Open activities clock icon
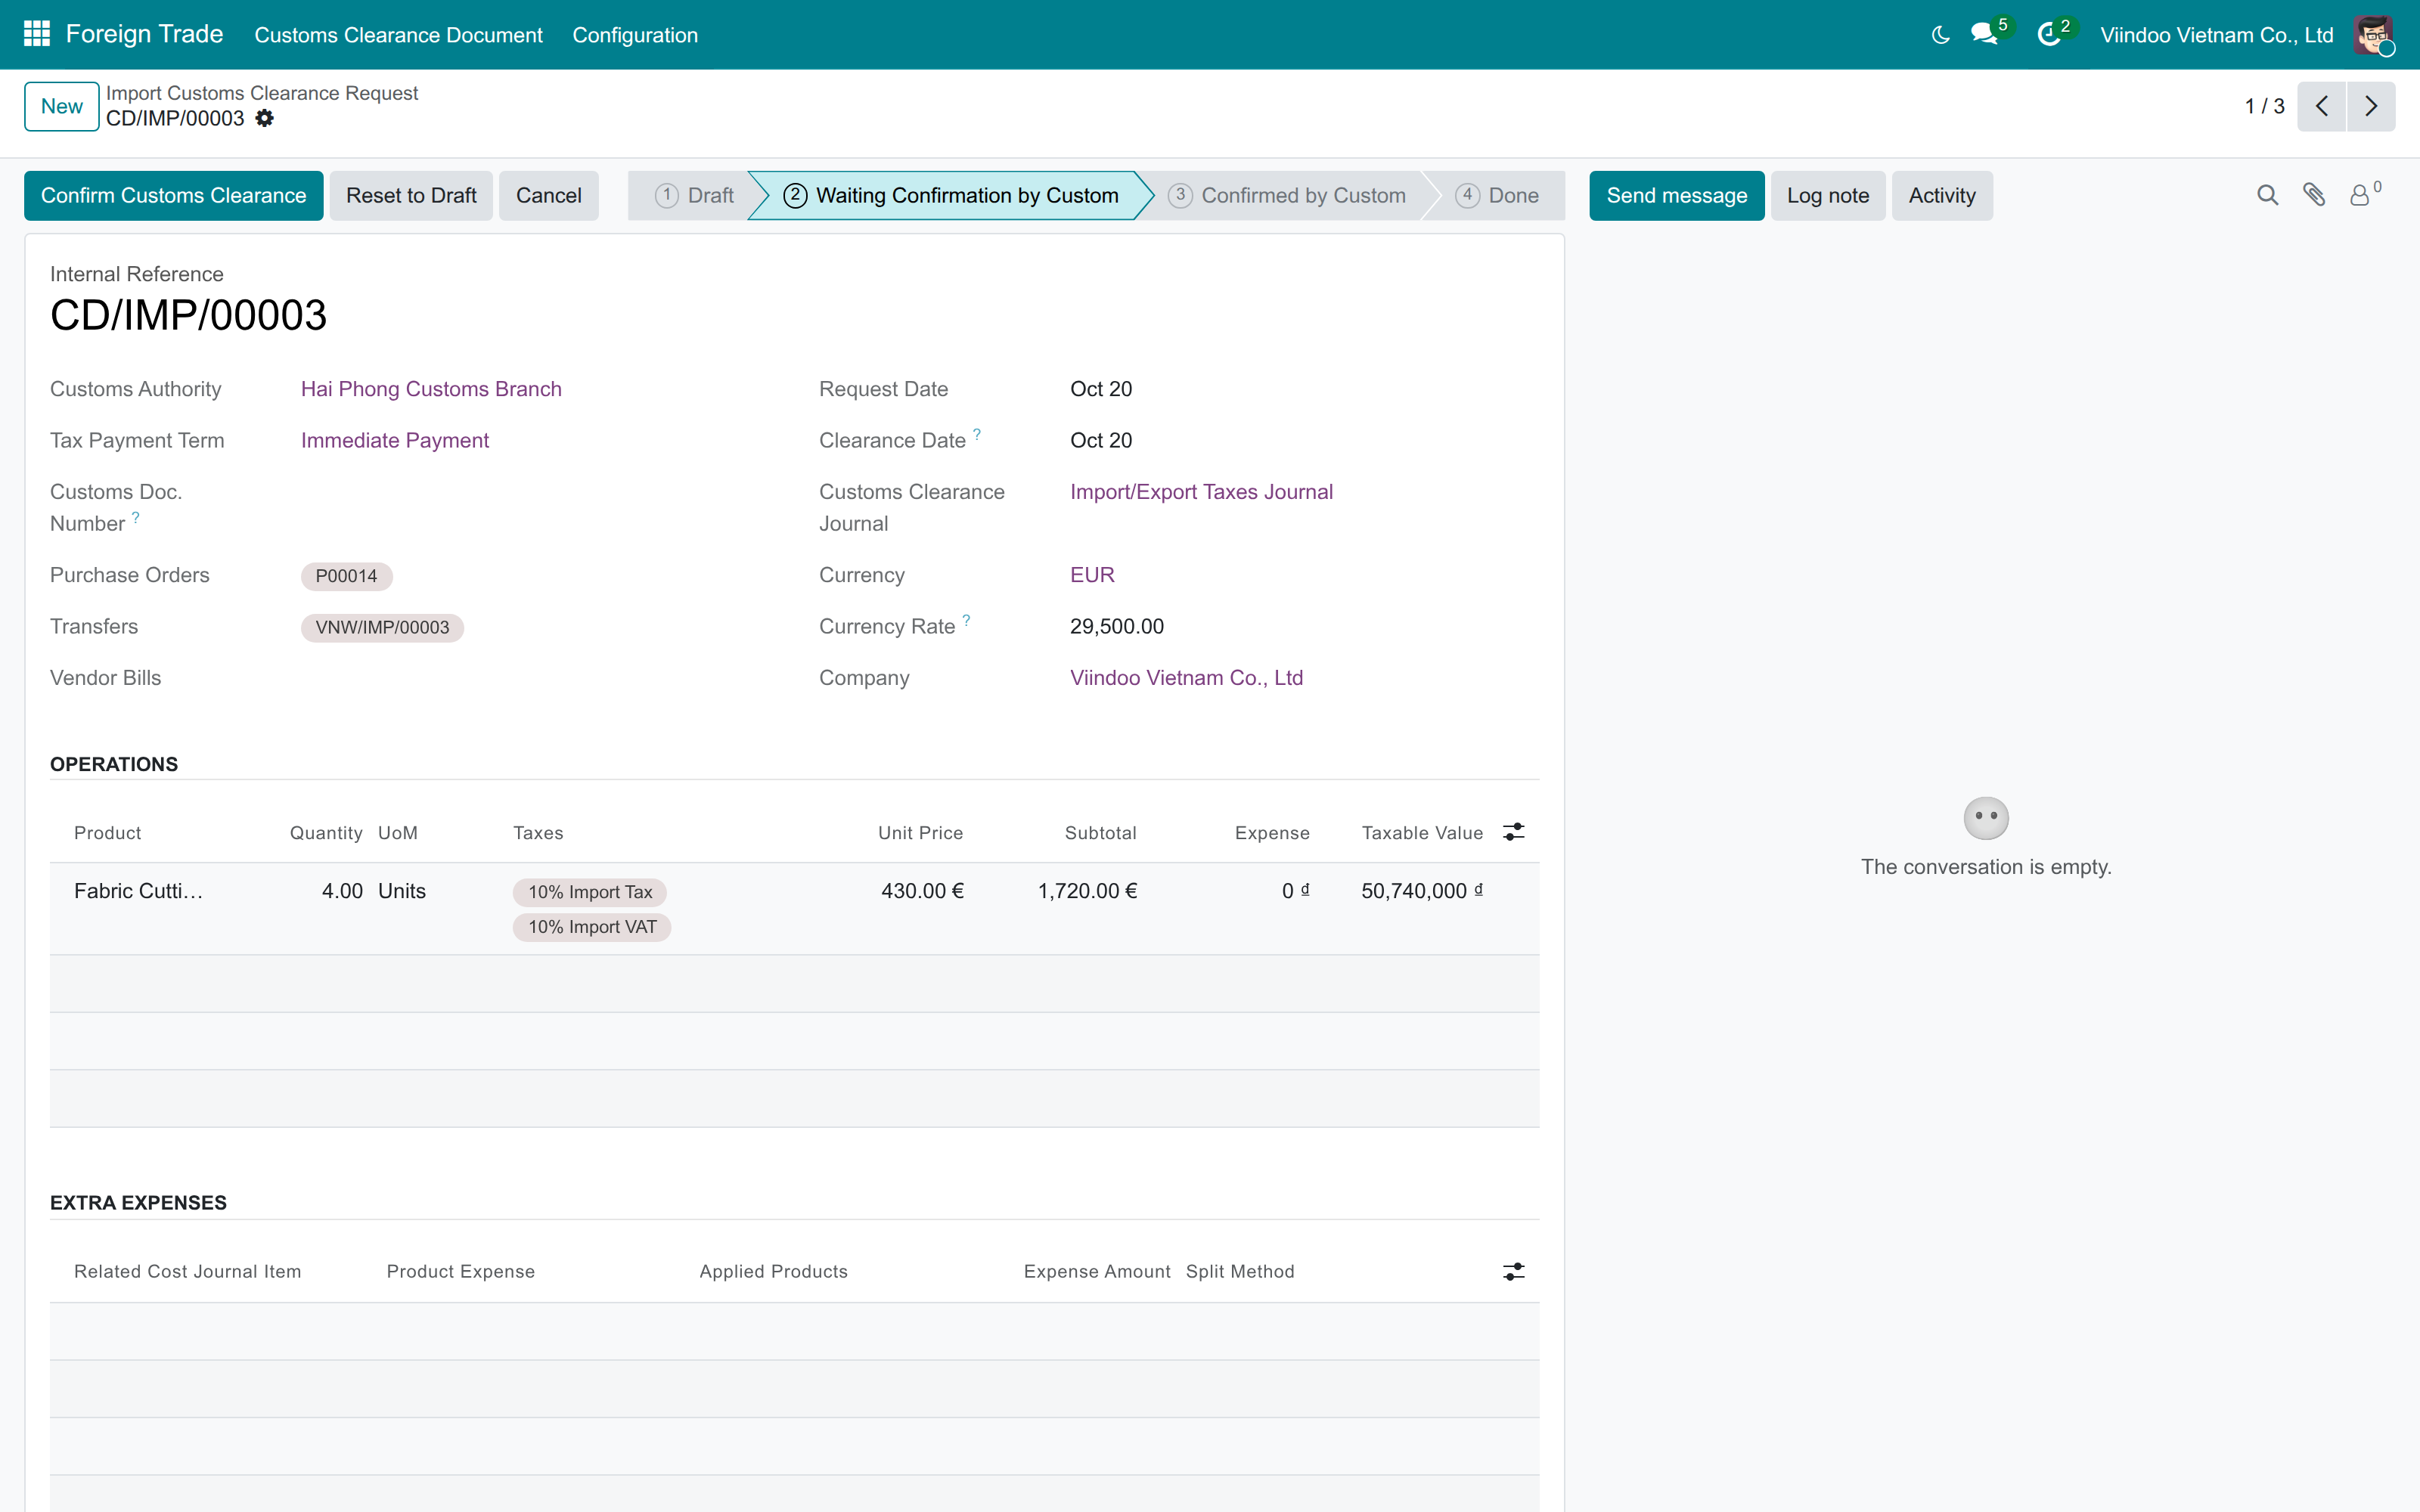This screenshot has height=1512, width=2420. pos(2049,35)
